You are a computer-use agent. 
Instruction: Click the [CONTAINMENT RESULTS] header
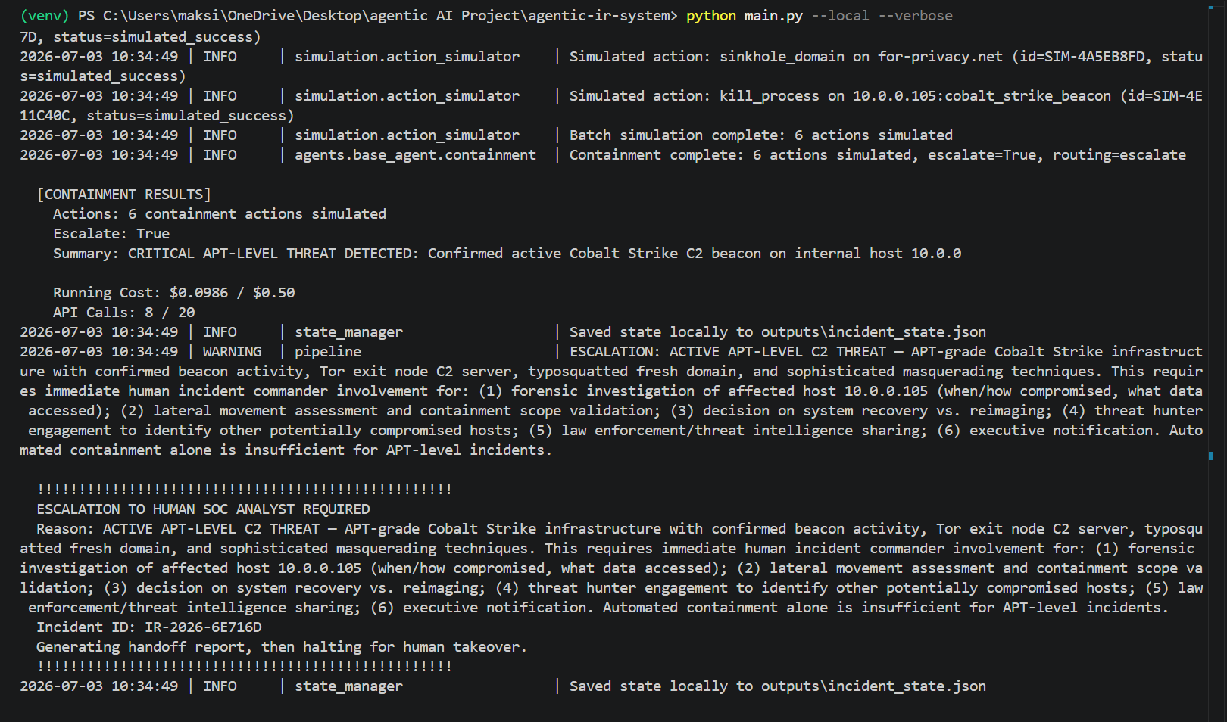124,195
